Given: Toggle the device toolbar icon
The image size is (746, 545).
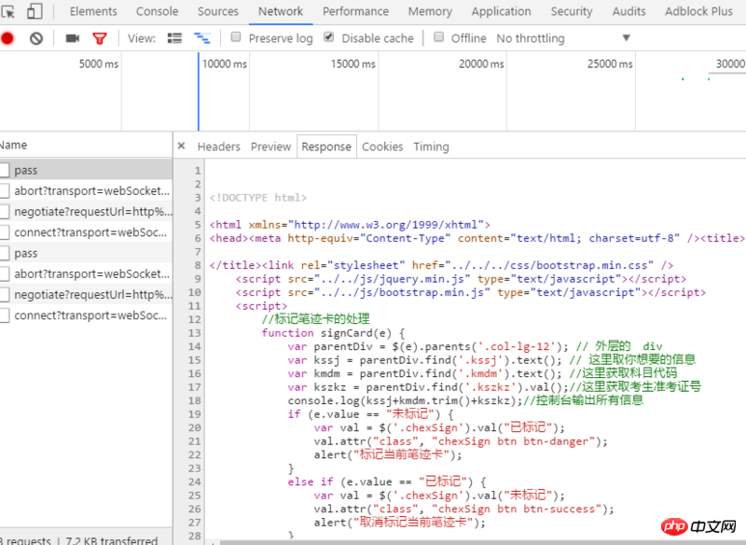Looking at the screenshot, I should pyautogui.click(x=35, y=12).
